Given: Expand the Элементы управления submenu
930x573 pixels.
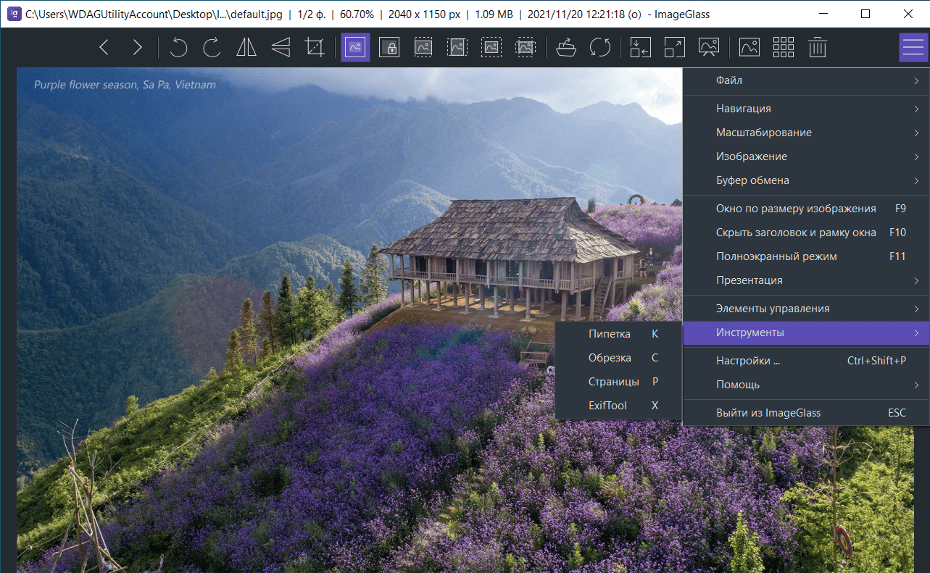Looking at the screenshot, I should pos(806,309).
